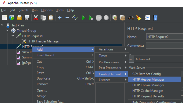Open the File menu

3,10
